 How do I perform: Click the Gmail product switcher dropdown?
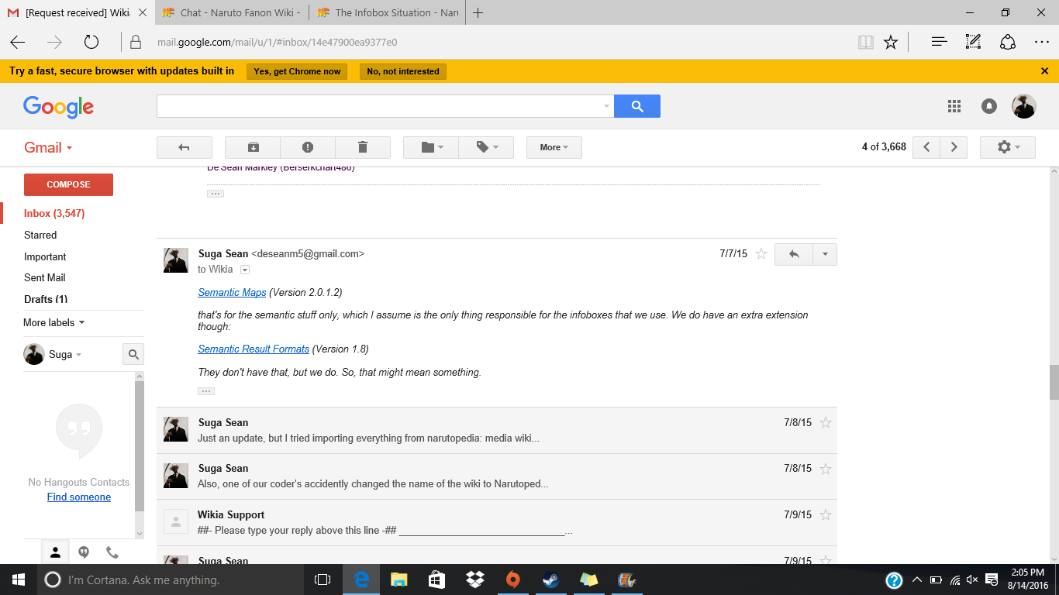click(x=48, y=147)
